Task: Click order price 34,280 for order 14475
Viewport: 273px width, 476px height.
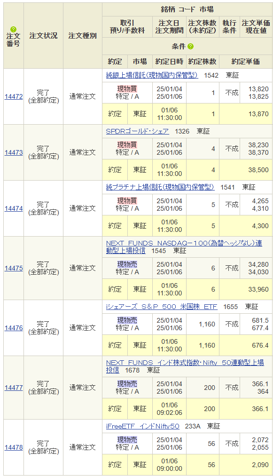Action: pyautogui.click(x=258, y=264)
